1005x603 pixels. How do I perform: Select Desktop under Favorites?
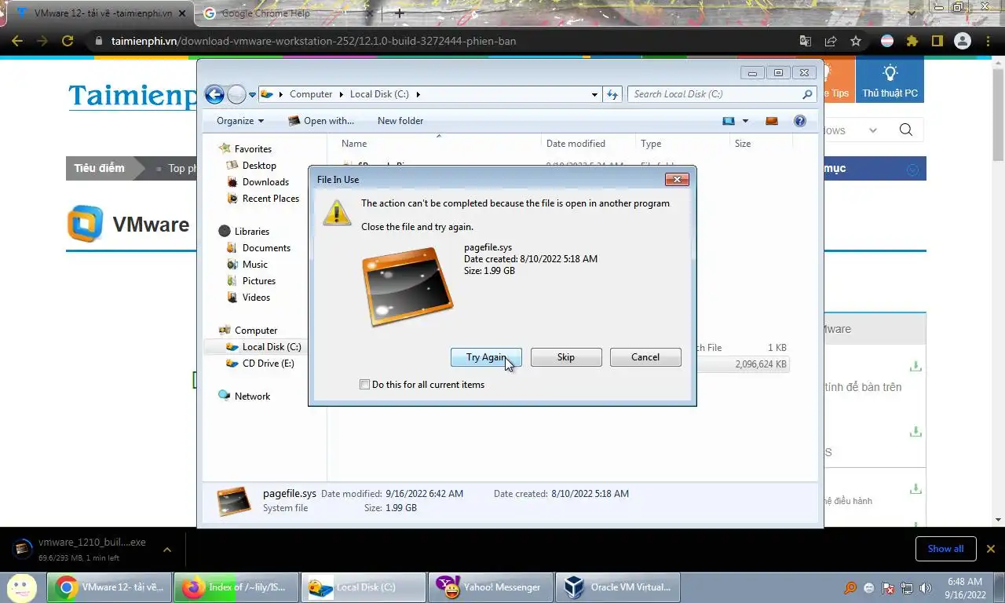[259, 166]
